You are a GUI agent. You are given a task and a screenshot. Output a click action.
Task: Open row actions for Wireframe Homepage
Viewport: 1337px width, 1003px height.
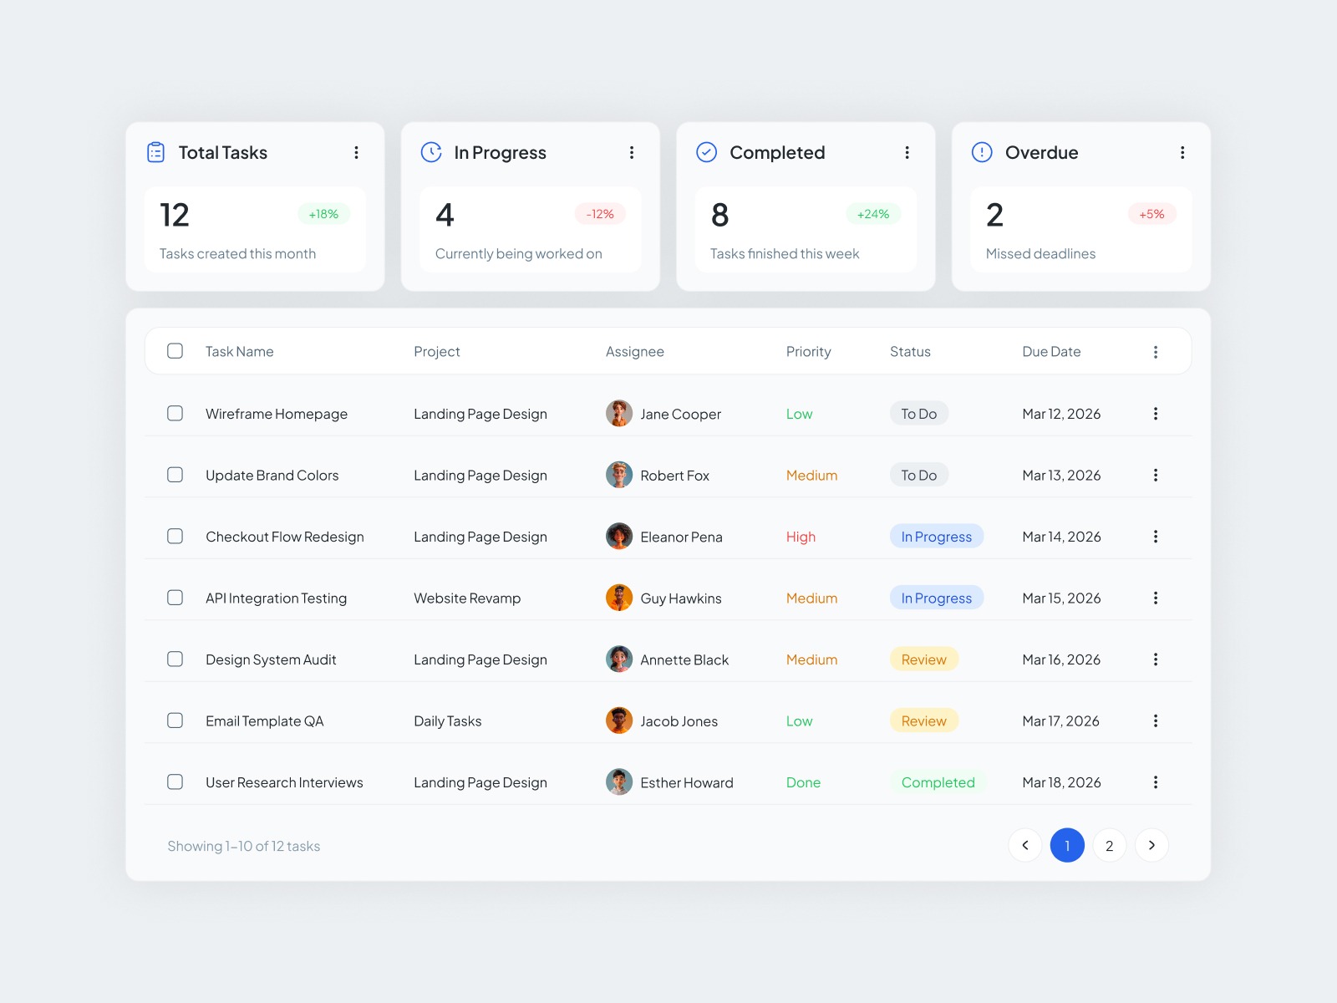pyautogui.click(x=1156, y=414)
